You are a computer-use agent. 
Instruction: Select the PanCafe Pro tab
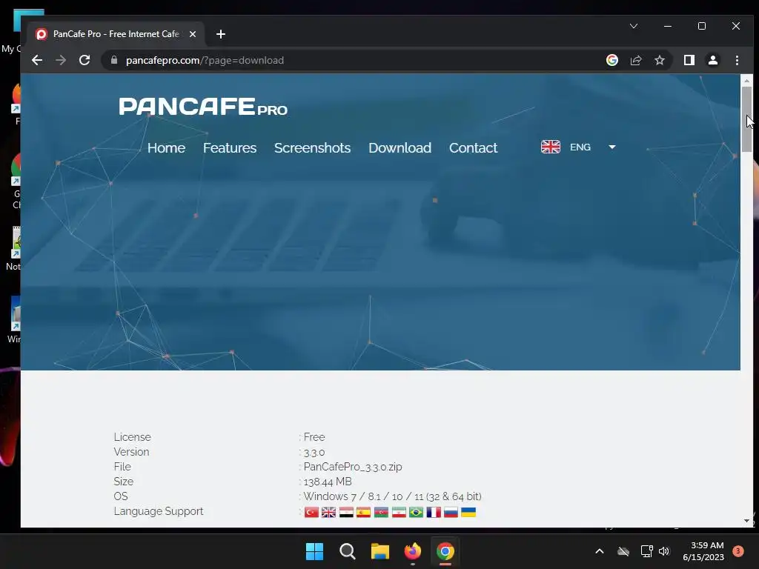click(x=116, y=34)
